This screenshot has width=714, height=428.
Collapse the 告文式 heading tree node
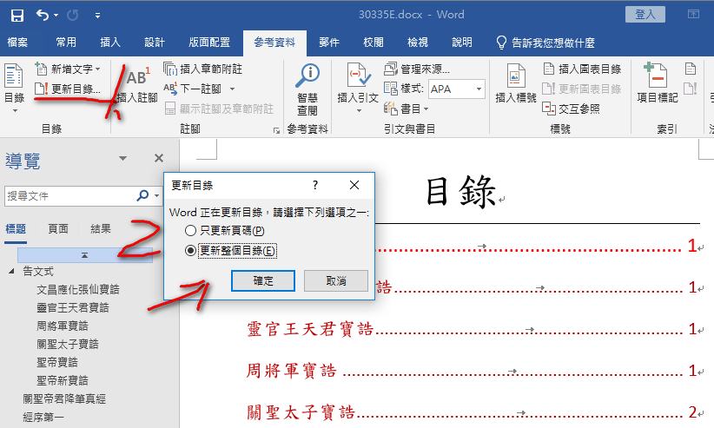[11, 271]
